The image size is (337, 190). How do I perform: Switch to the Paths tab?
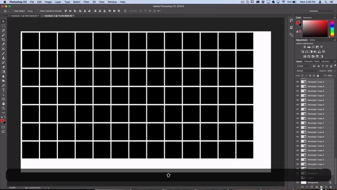point(317,61)
